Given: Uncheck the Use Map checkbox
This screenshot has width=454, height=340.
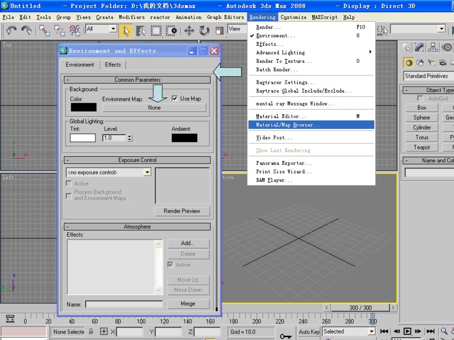Looking at the screenshot, I should point(175,98).
